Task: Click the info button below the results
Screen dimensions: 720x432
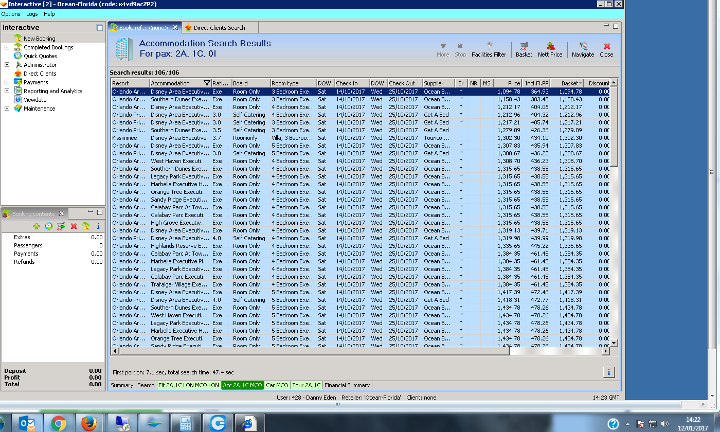Action: 608,372
